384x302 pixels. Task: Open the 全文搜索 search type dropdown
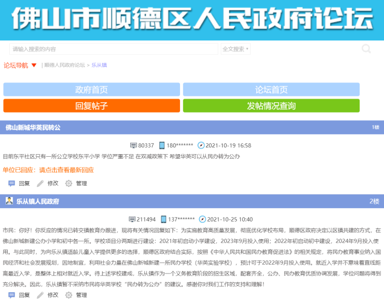click(x=236, y=49)
